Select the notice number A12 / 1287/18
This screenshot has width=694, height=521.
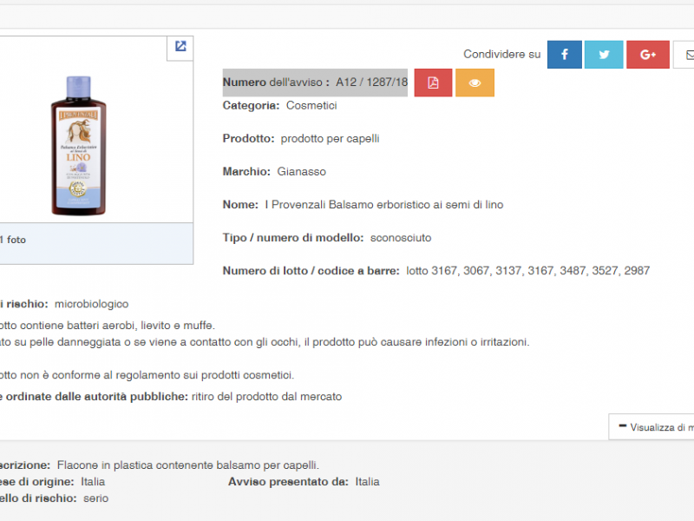tap(372, 82)
